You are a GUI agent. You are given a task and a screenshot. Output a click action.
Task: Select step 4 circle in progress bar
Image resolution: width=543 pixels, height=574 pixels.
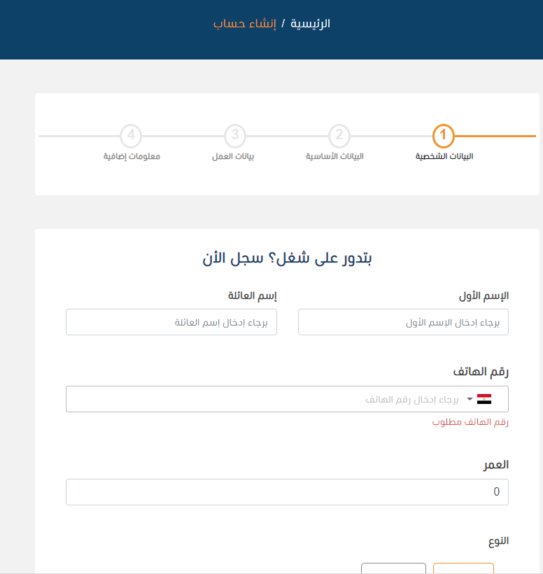(x=131, y=135)
